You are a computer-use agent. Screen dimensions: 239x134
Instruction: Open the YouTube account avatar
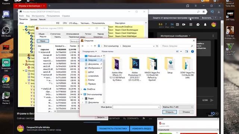214,25
